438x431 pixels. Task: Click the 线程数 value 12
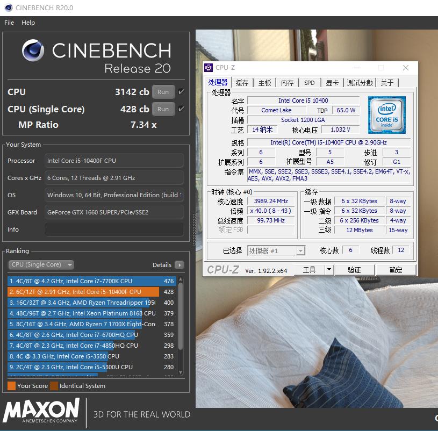(x=401, y=250)
